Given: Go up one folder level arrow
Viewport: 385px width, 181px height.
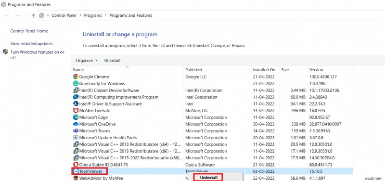Looking at the screenshot, I should (x=34, y=16).
